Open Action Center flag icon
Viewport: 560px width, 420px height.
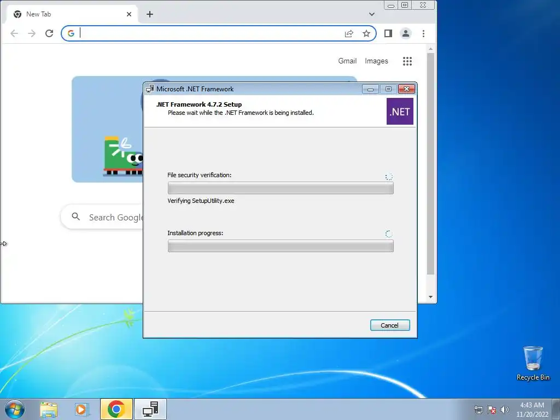tap(492, 410)
